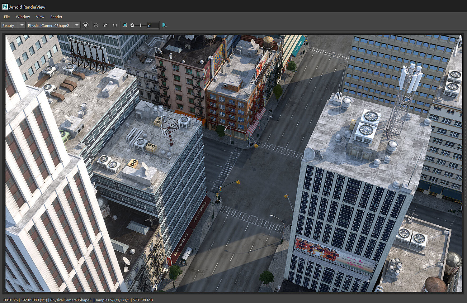Click the dashed circle render icon
The height and width of the screenshot is (303, 467).
(x=86, y=25)
